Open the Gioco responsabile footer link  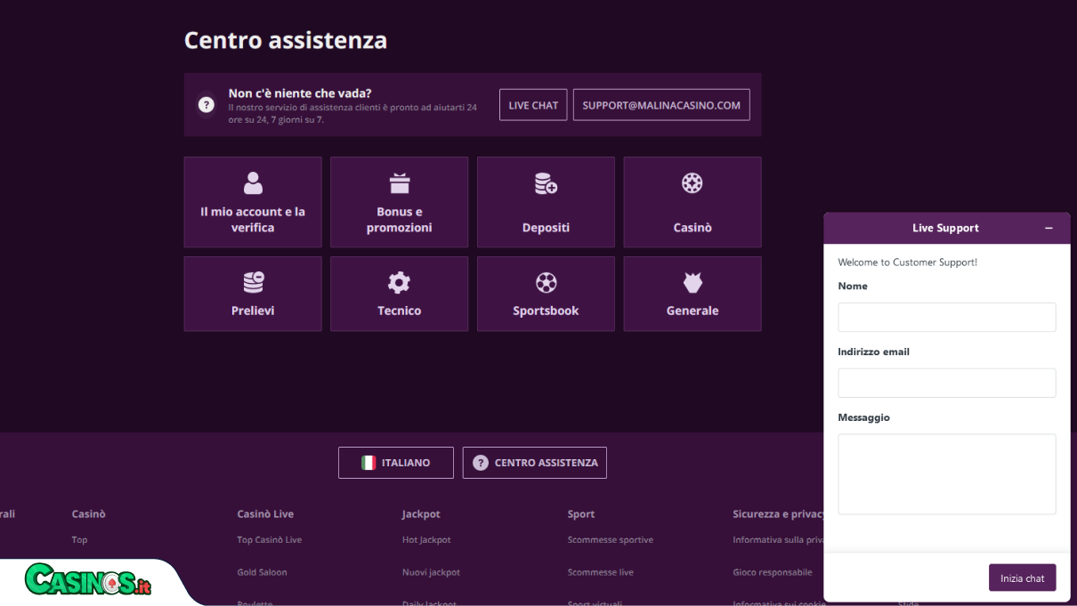point(773,572)
